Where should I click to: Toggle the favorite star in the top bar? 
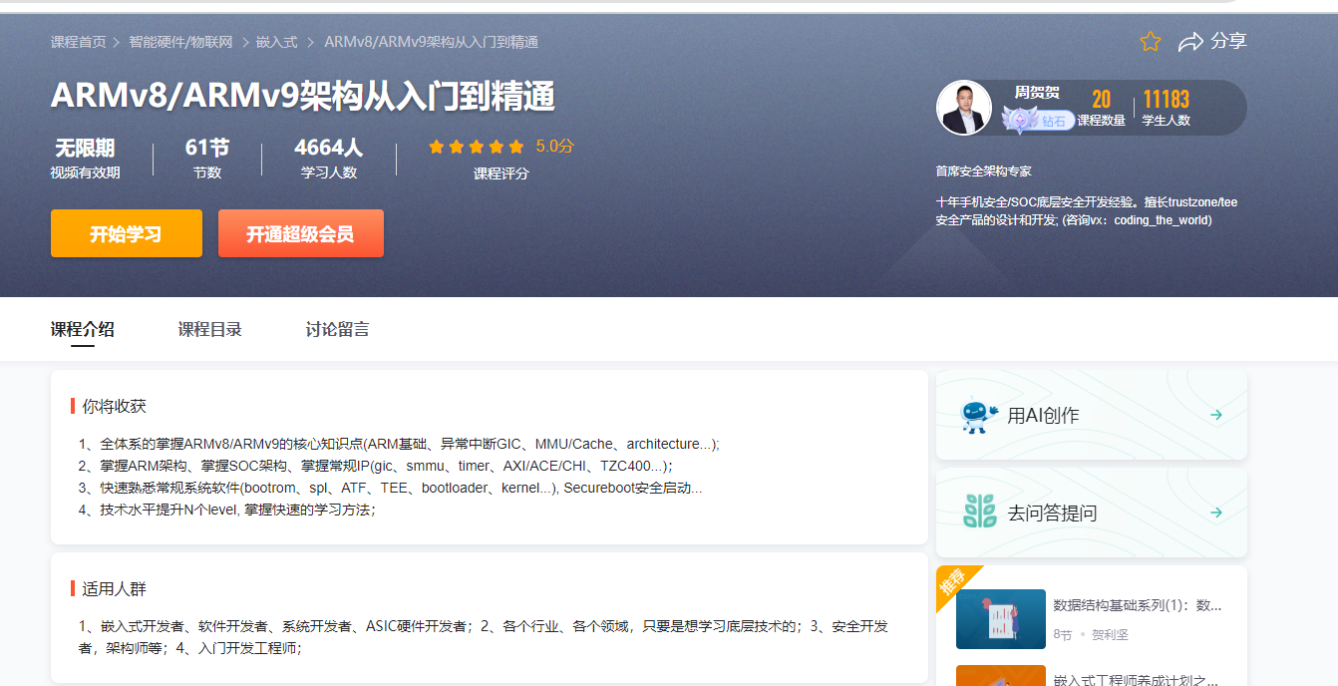[x=1151, y=41]
